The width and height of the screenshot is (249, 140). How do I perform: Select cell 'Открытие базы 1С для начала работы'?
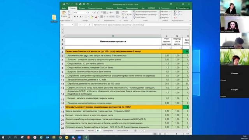tap(113, 64)
